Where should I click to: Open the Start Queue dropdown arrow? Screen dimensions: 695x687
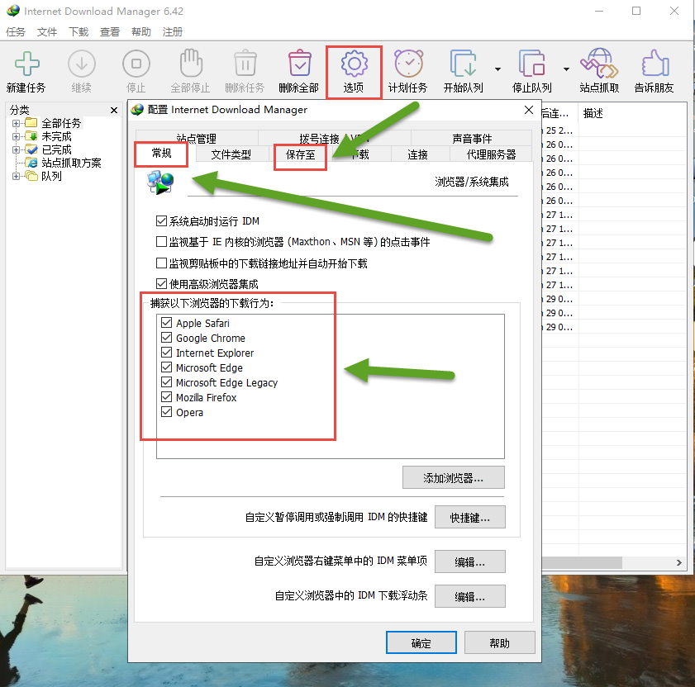tap(497, 69)
